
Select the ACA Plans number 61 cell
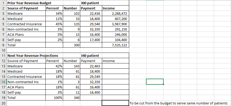pyautogui.click(x=72, y=87)
